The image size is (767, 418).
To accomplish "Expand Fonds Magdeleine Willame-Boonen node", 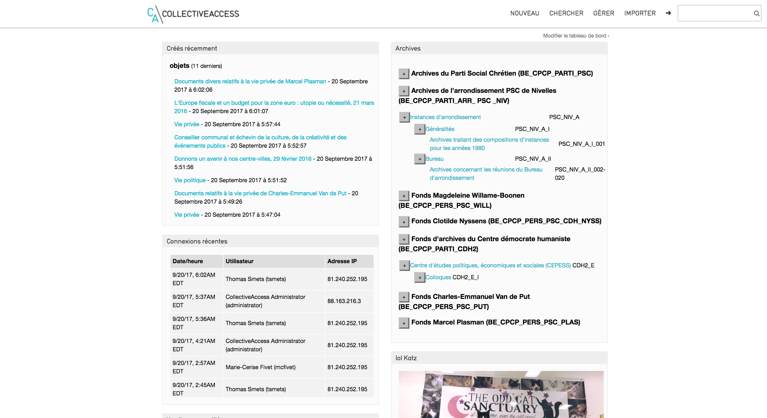I will coord(404,196).
